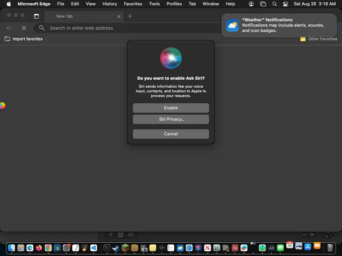Image resolution: width=342 pixels, height=256 pixels.
Task: Click the date and time in menu bar
Action: pyautogui.click(x=315, y=4)
